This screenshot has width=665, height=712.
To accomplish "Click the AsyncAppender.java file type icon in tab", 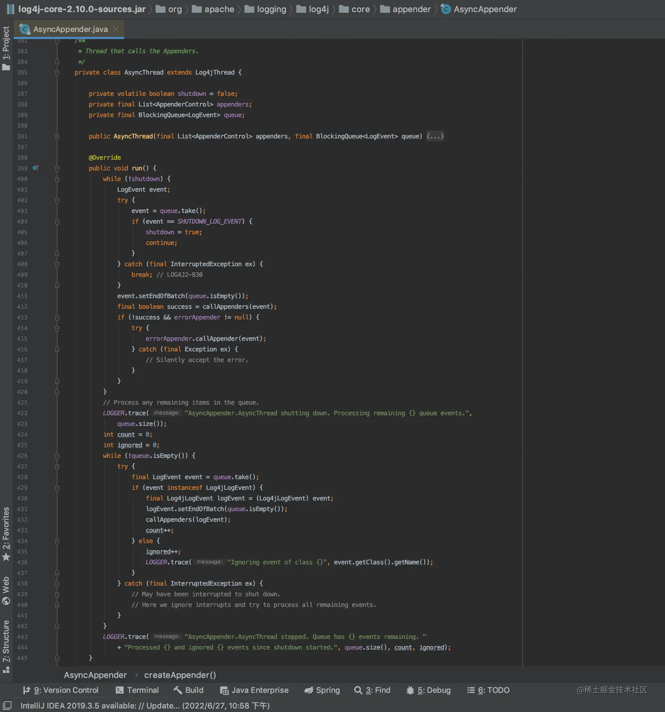I will coord(25,29).
